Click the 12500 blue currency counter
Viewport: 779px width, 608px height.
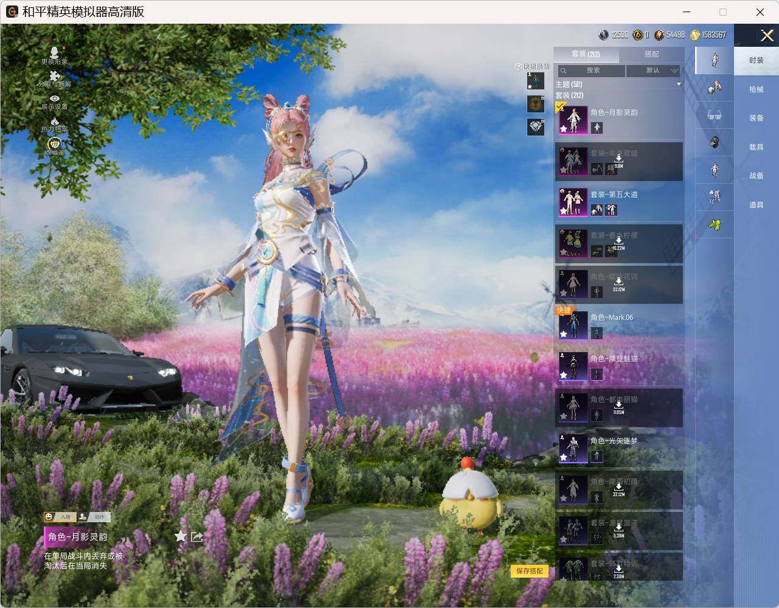pos(613,35)
